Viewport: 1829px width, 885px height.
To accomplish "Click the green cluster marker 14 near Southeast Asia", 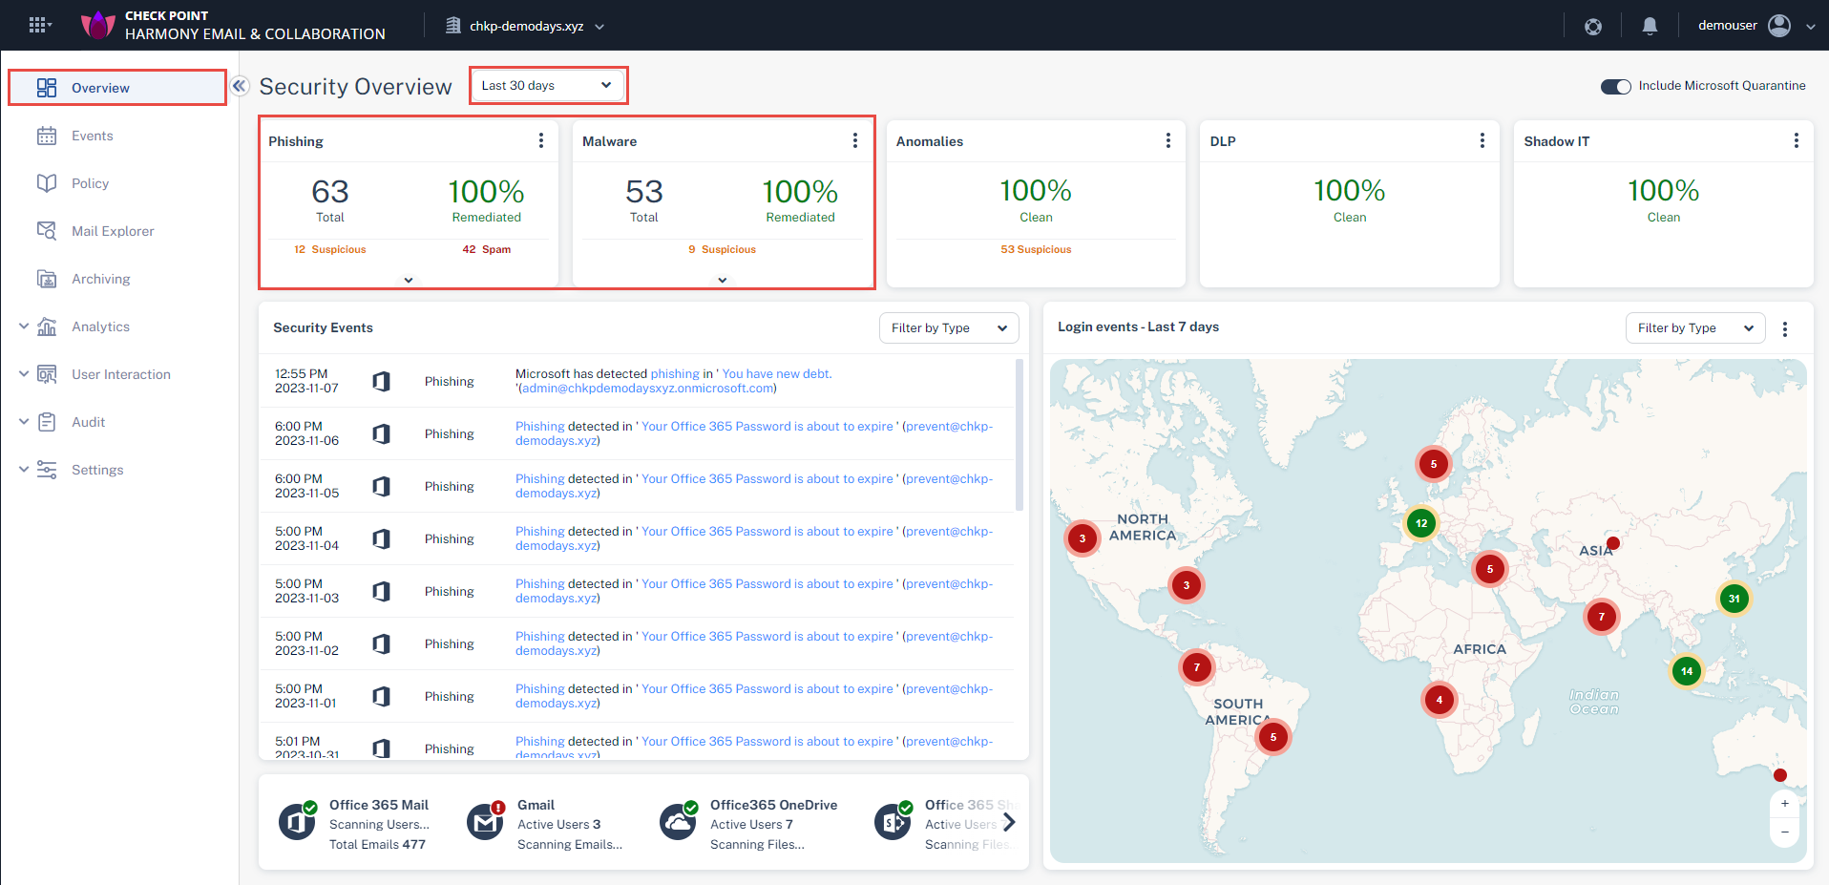I will pyautogui.click(x=1687, y=671).
